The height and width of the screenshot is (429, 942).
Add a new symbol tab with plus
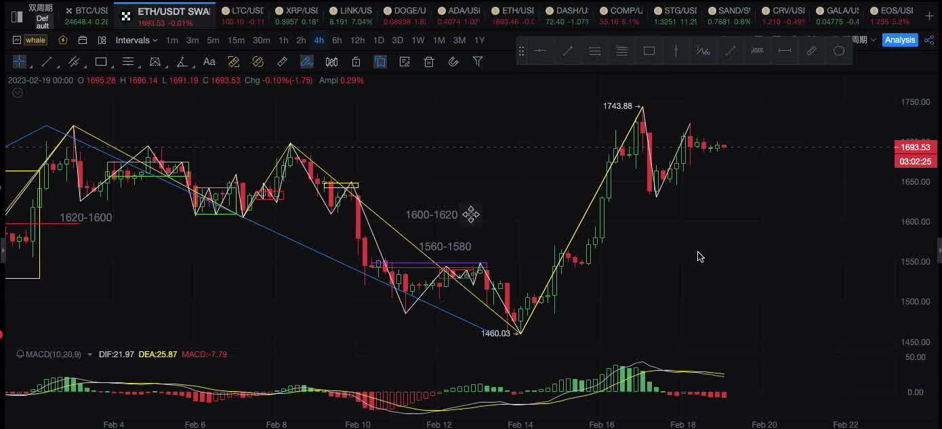(928, 16)
